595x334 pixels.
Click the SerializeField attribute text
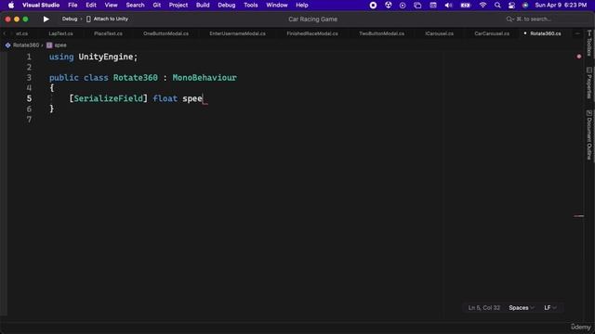(x=108, y=98)
